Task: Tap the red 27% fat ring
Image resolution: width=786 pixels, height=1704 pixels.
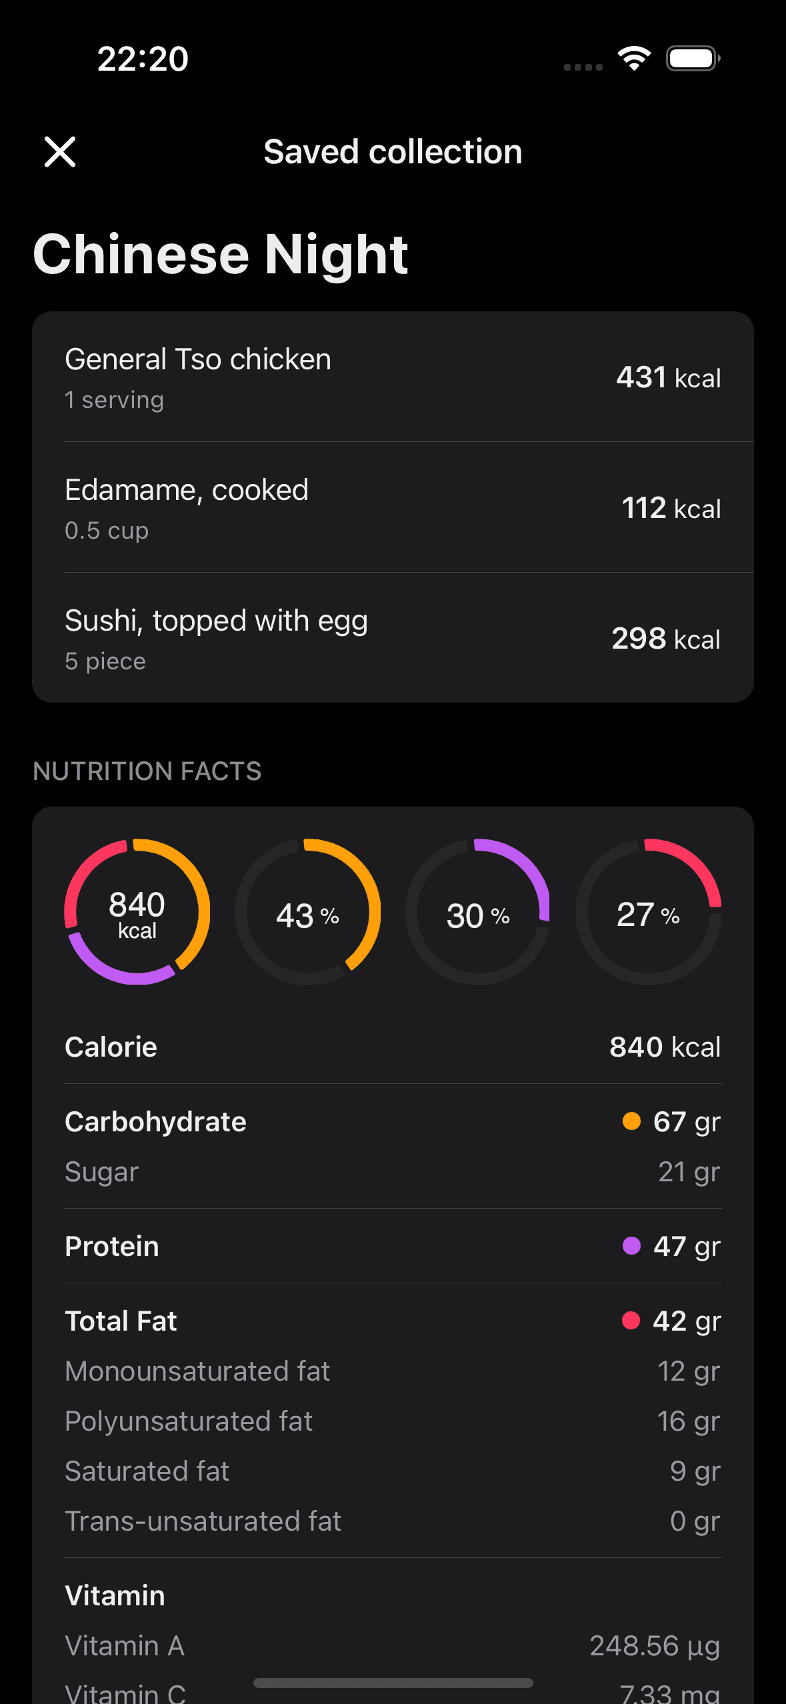Action: (648, 912)
